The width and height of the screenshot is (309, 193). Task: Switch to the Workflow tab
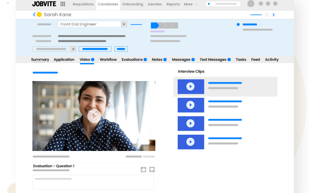108,60
